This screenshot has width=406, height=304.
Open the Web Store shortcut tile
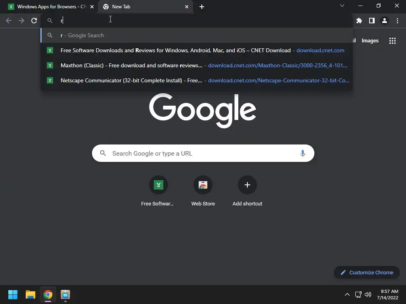click(x=203, y=191)
